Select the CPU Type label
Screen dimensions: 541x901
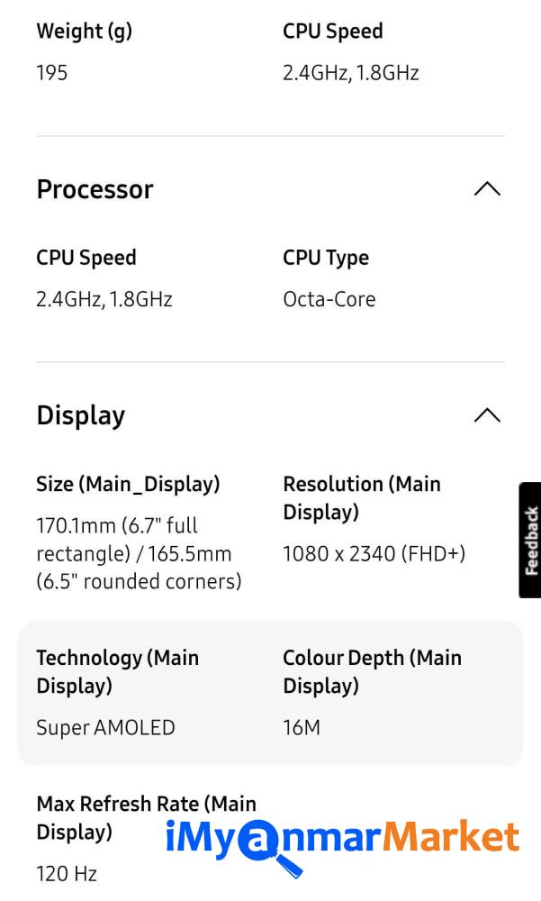[x=326, y=258]
